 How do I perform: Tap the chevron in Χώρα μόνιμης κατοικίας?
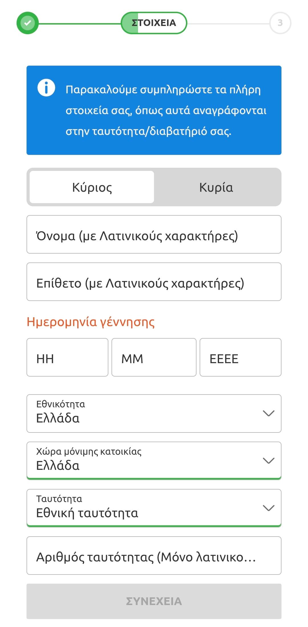[268, 461]
